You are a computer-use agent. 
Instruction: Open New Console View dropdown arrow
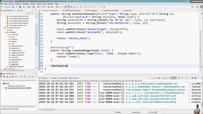point(189,78)
